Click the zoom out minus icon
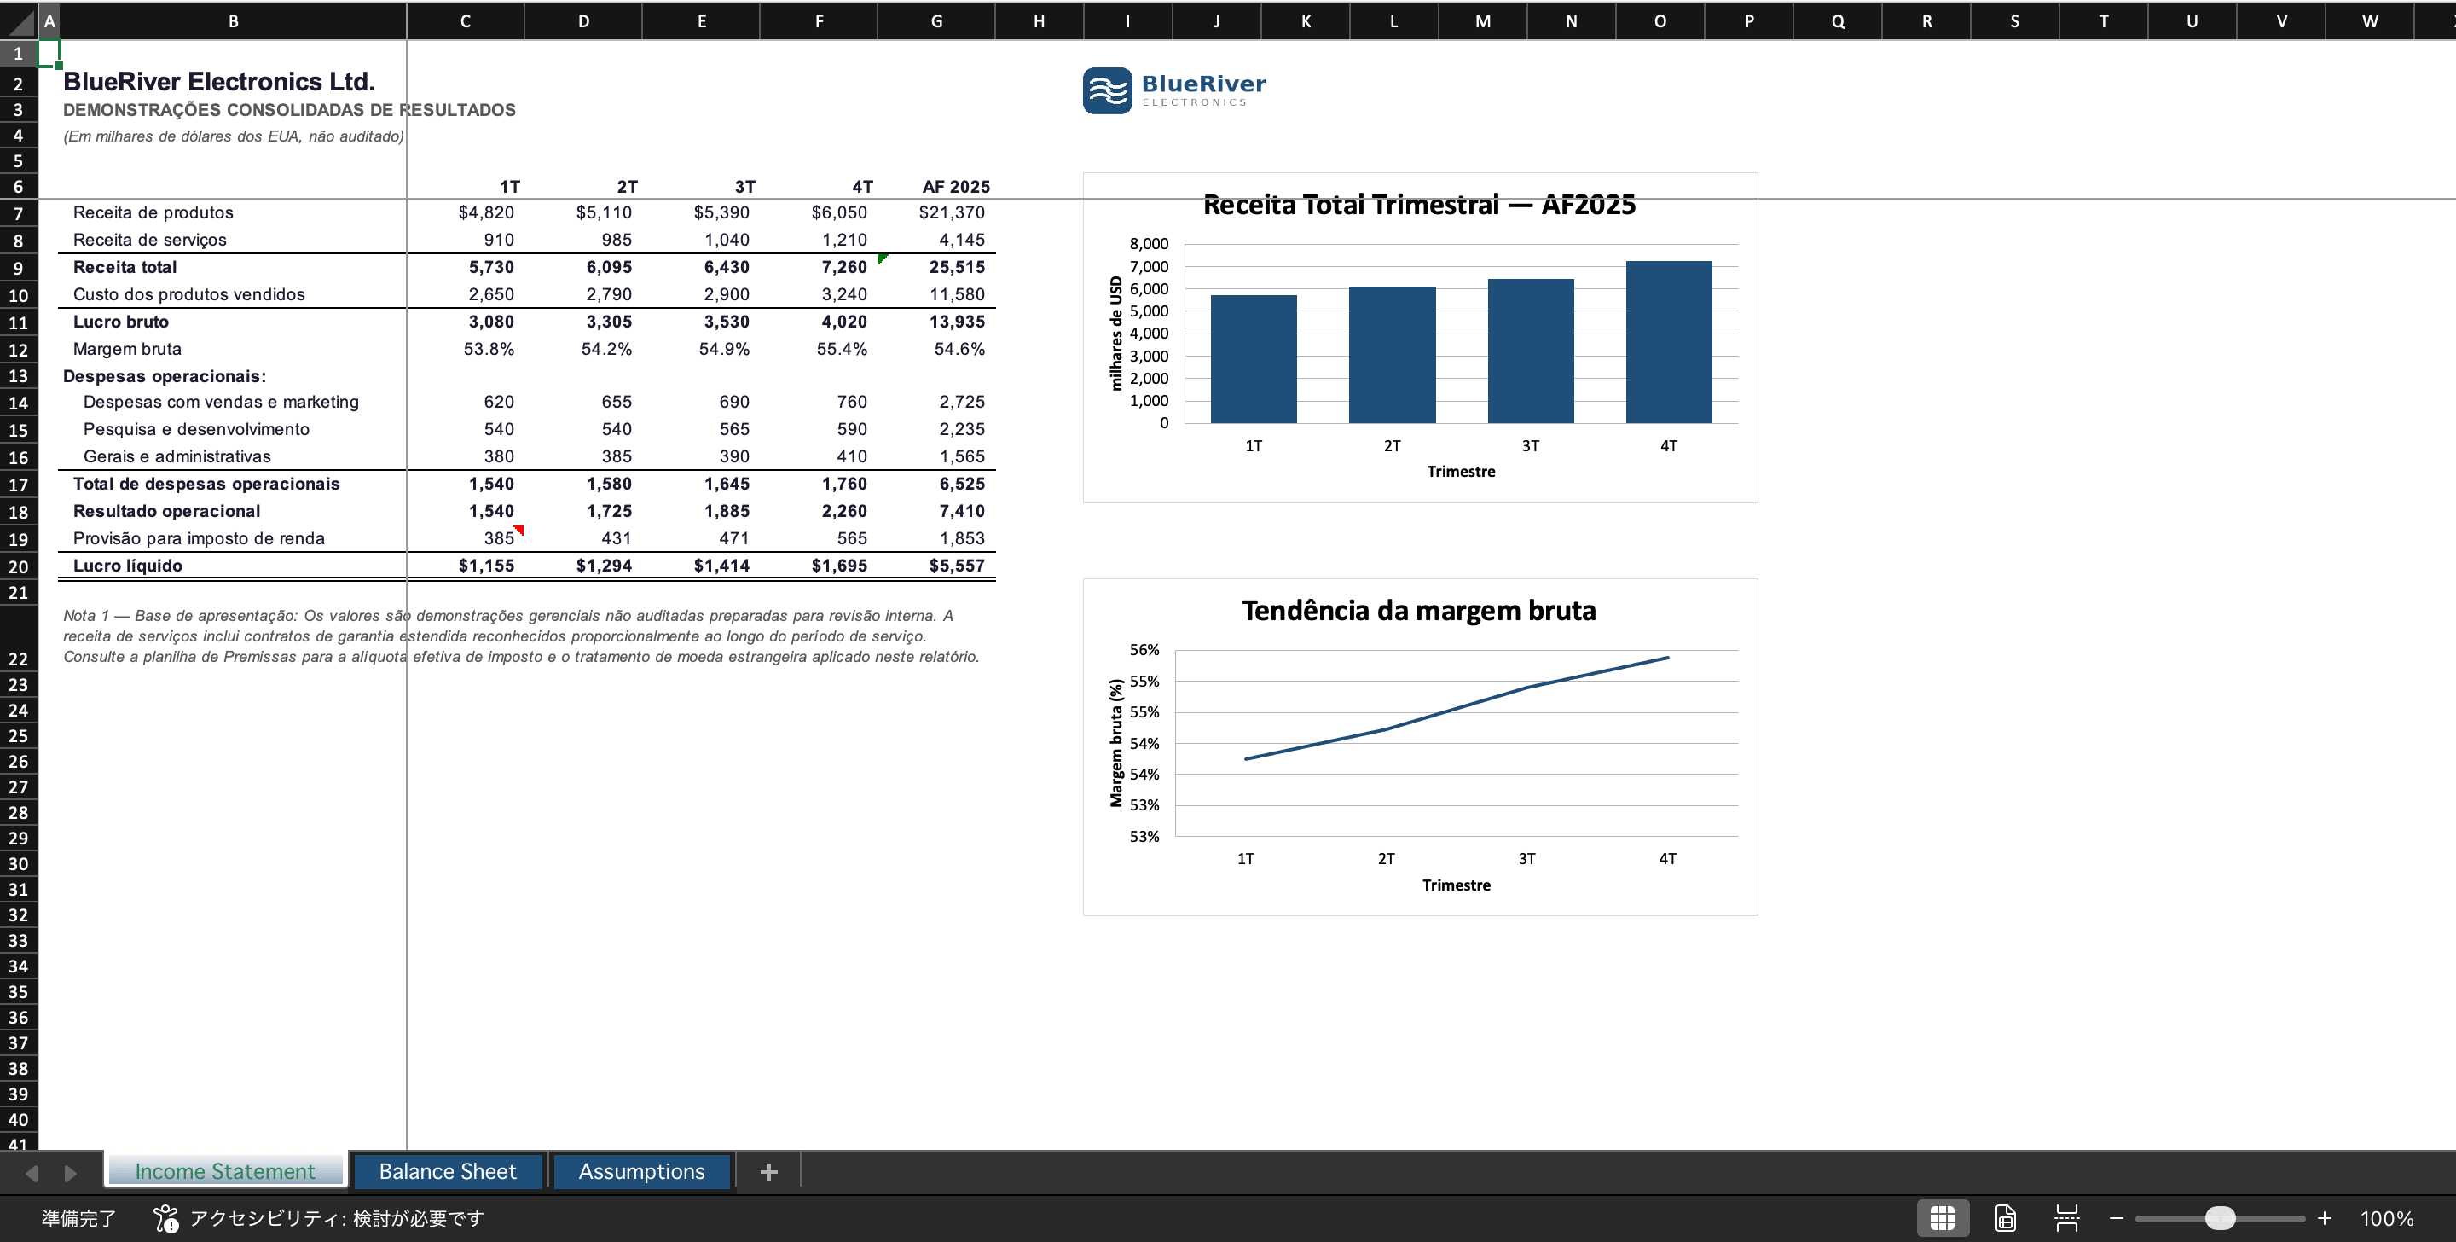The width and height of the screenshot is (2456, 1242). point(2117,1218)
